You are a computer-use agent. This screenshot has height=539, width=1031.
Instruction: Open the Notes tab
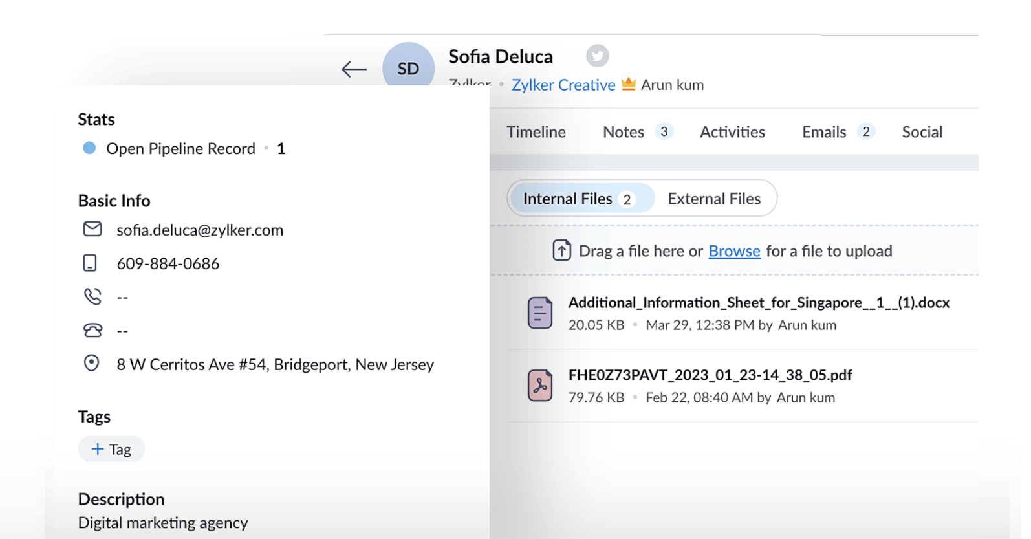coord(624,132)
